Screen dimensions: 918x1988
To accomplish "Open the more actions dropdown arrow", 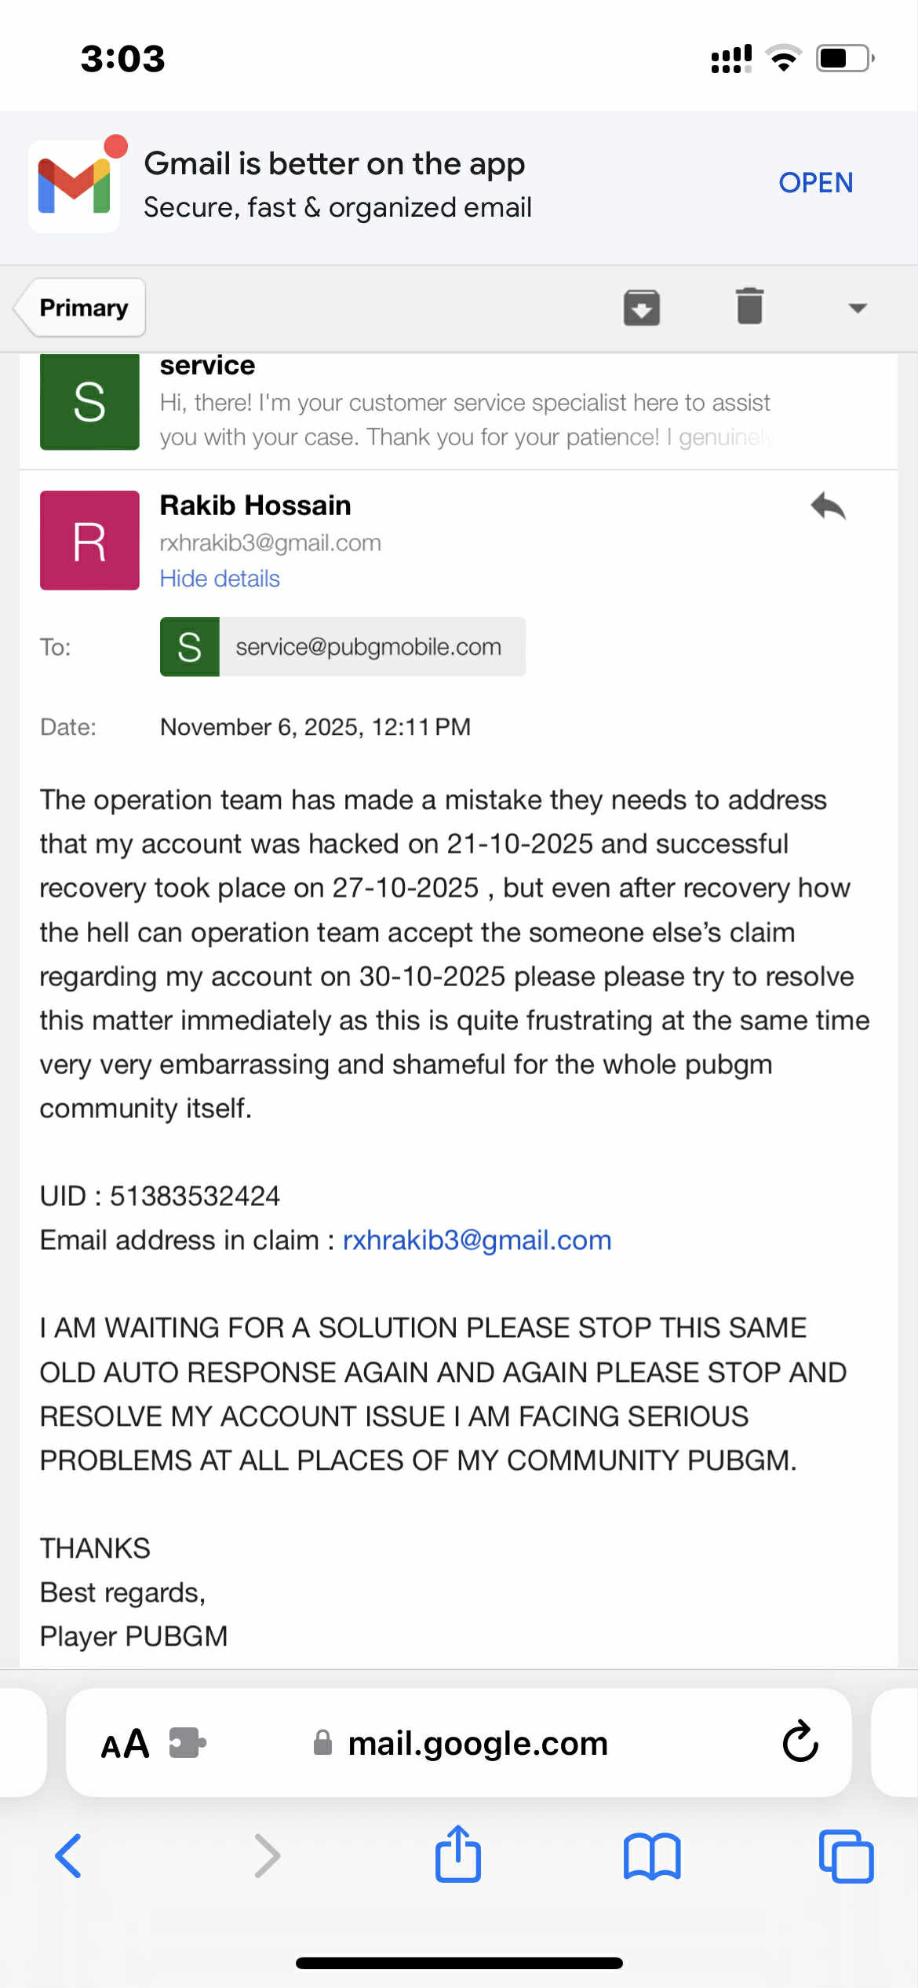I will coord(858,308).
